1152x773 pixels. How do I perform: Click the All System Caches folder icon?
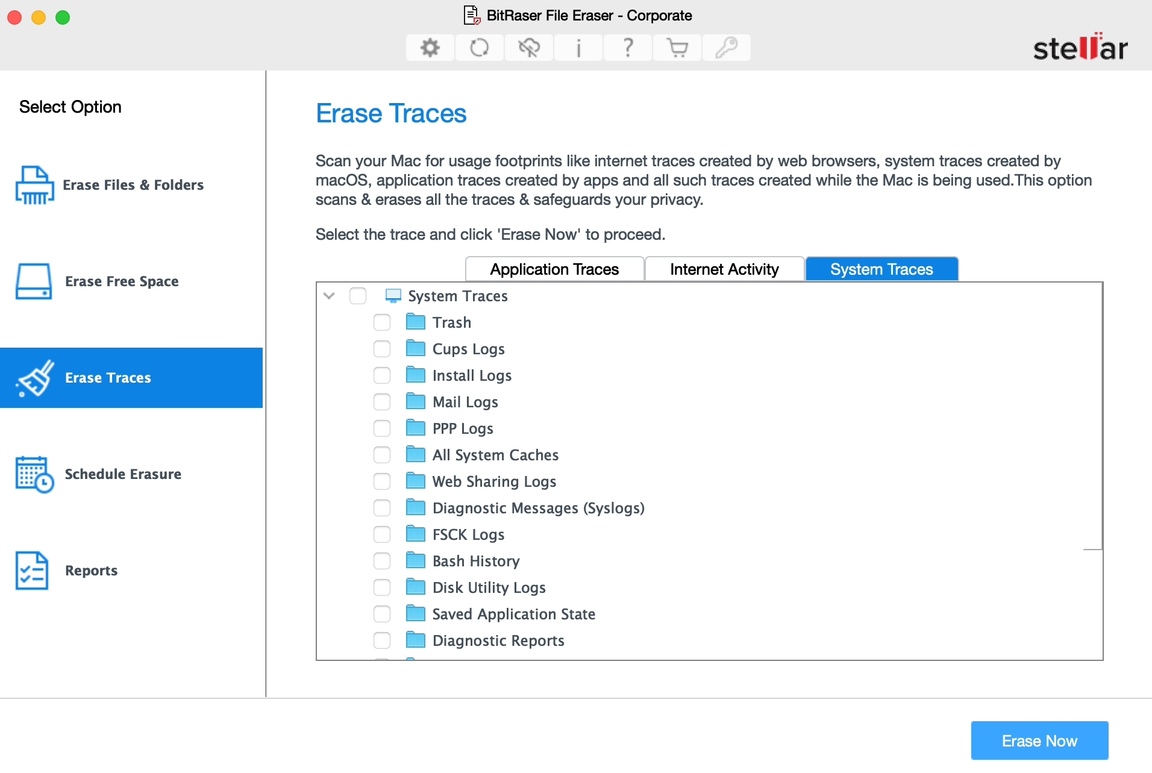[416, 454]
